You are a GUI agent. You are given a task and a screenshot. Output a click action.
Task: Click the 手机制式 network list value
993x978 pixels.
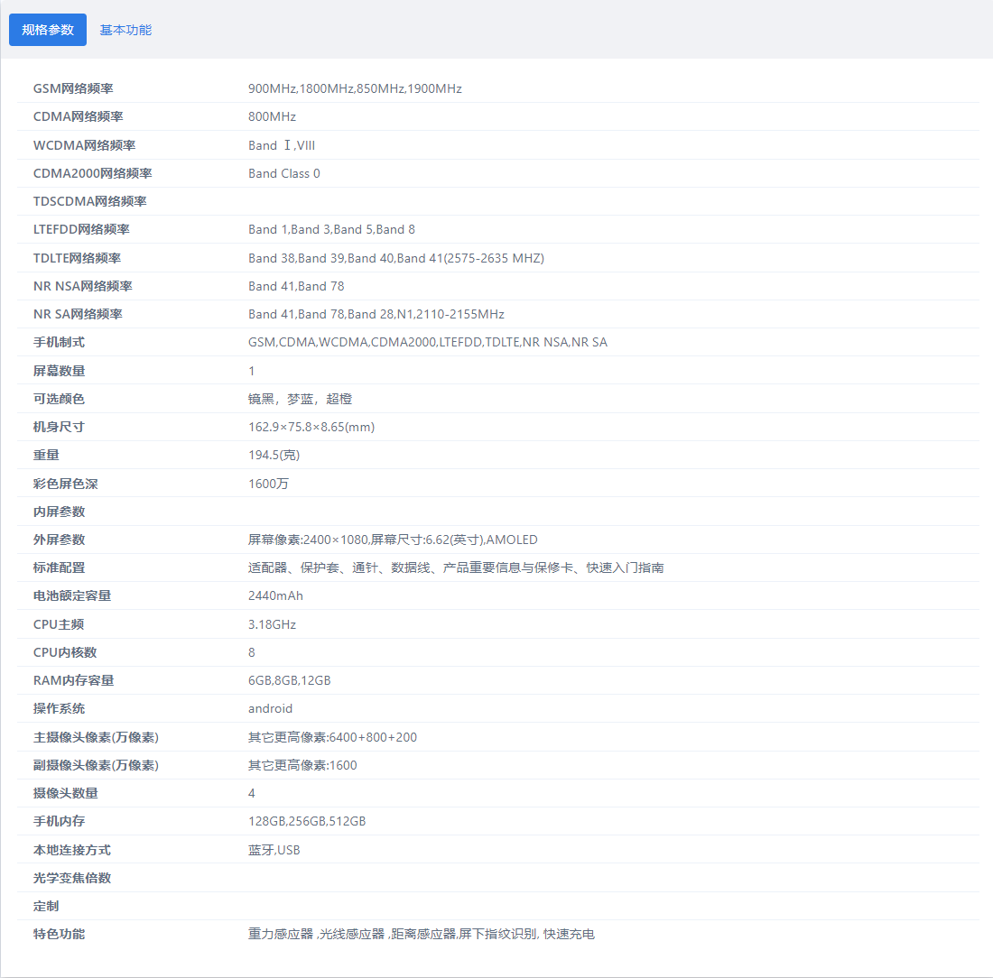(428, 342)
